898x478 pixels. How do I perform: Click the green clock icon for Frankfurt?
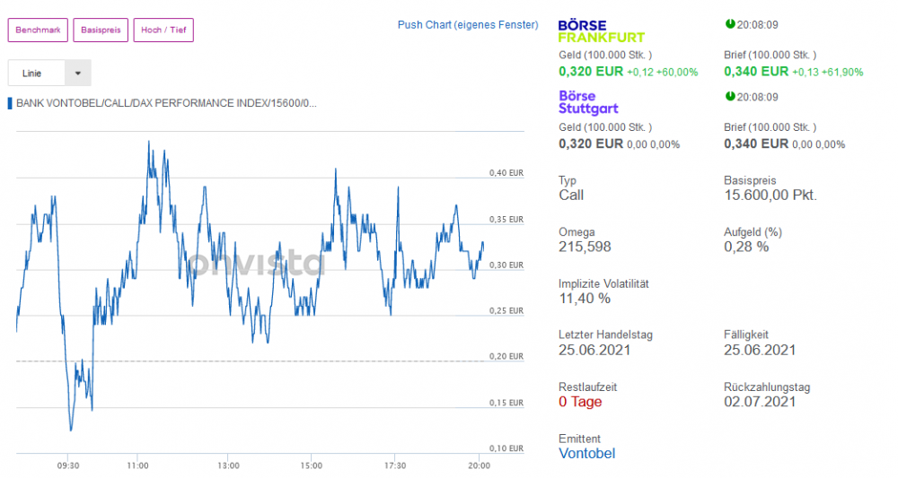728,23
